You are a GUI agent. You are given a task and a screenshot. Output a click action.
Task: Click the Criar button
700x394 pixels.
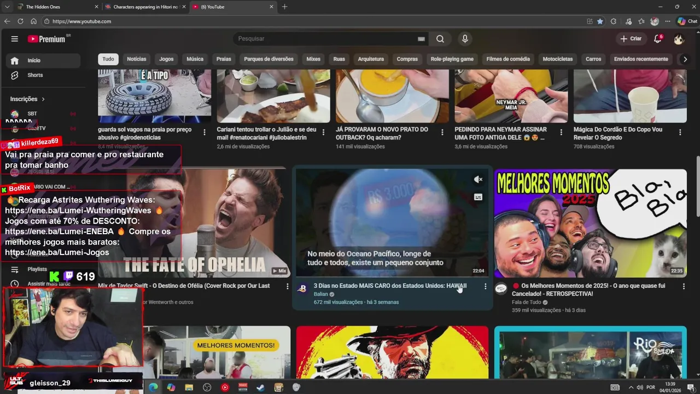click(631, 39)
